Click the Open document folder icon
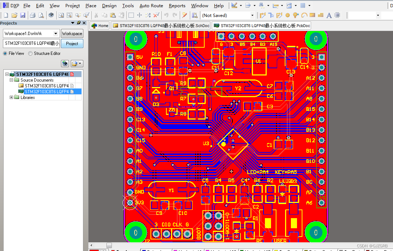393x251 pixels. point(14,15)
